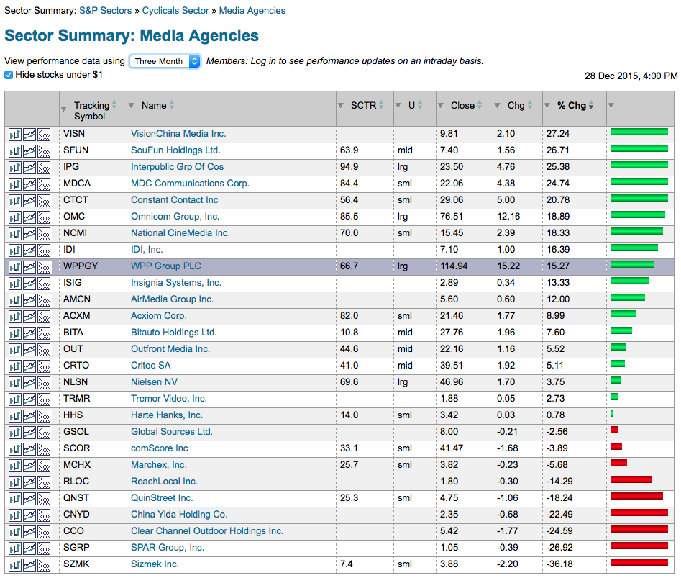Open Interpublic Grp Of Cos link

[x=177, y=166]
